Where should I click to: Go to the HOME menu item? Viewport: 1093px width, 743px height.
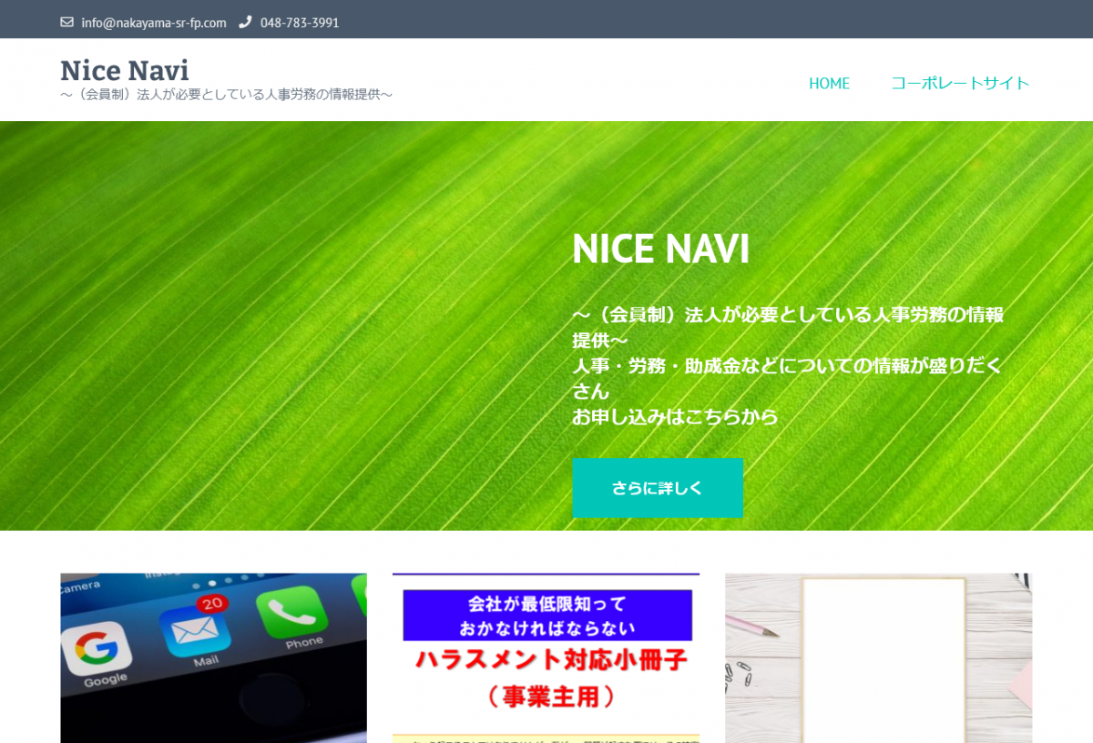point(829,84)
